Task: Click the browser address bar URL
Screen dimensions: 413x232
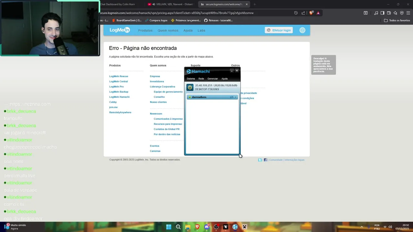Action: coord(177,13)
